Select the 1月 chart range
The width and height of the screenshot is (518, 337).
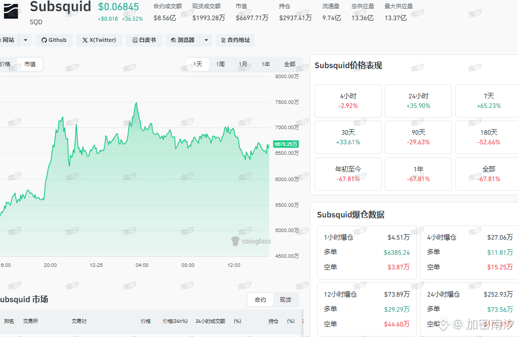coord(243,64)
